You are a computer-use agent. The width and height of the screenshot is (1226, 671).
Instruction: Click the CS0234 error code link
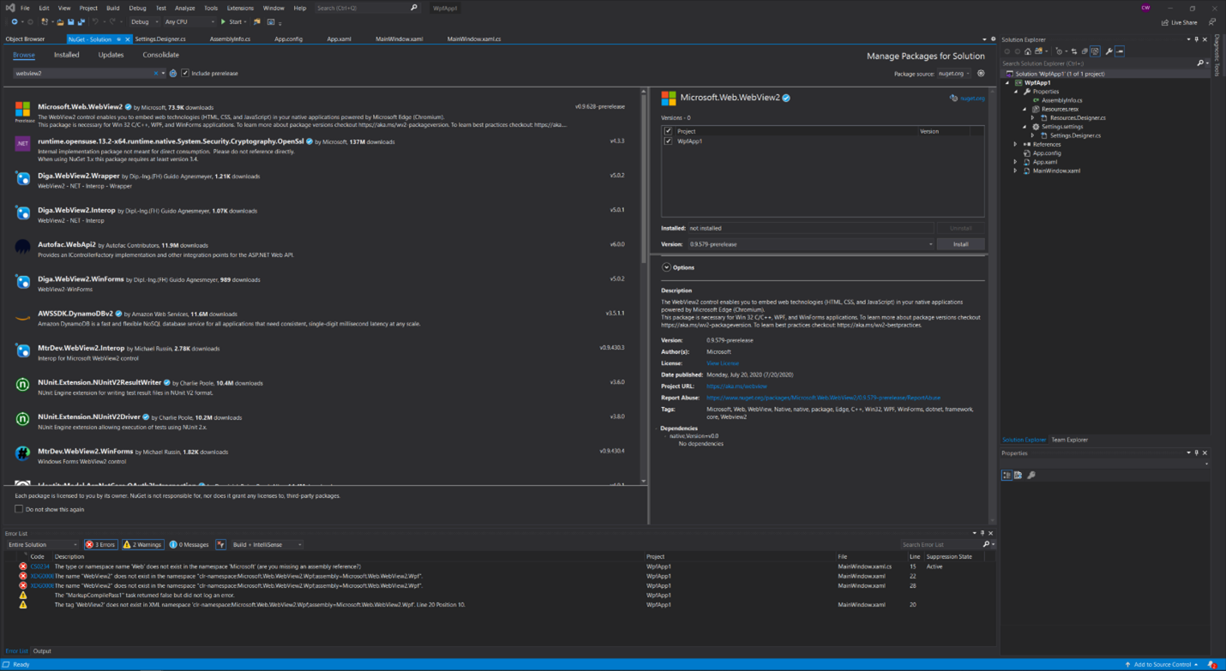tap(40, 566)
